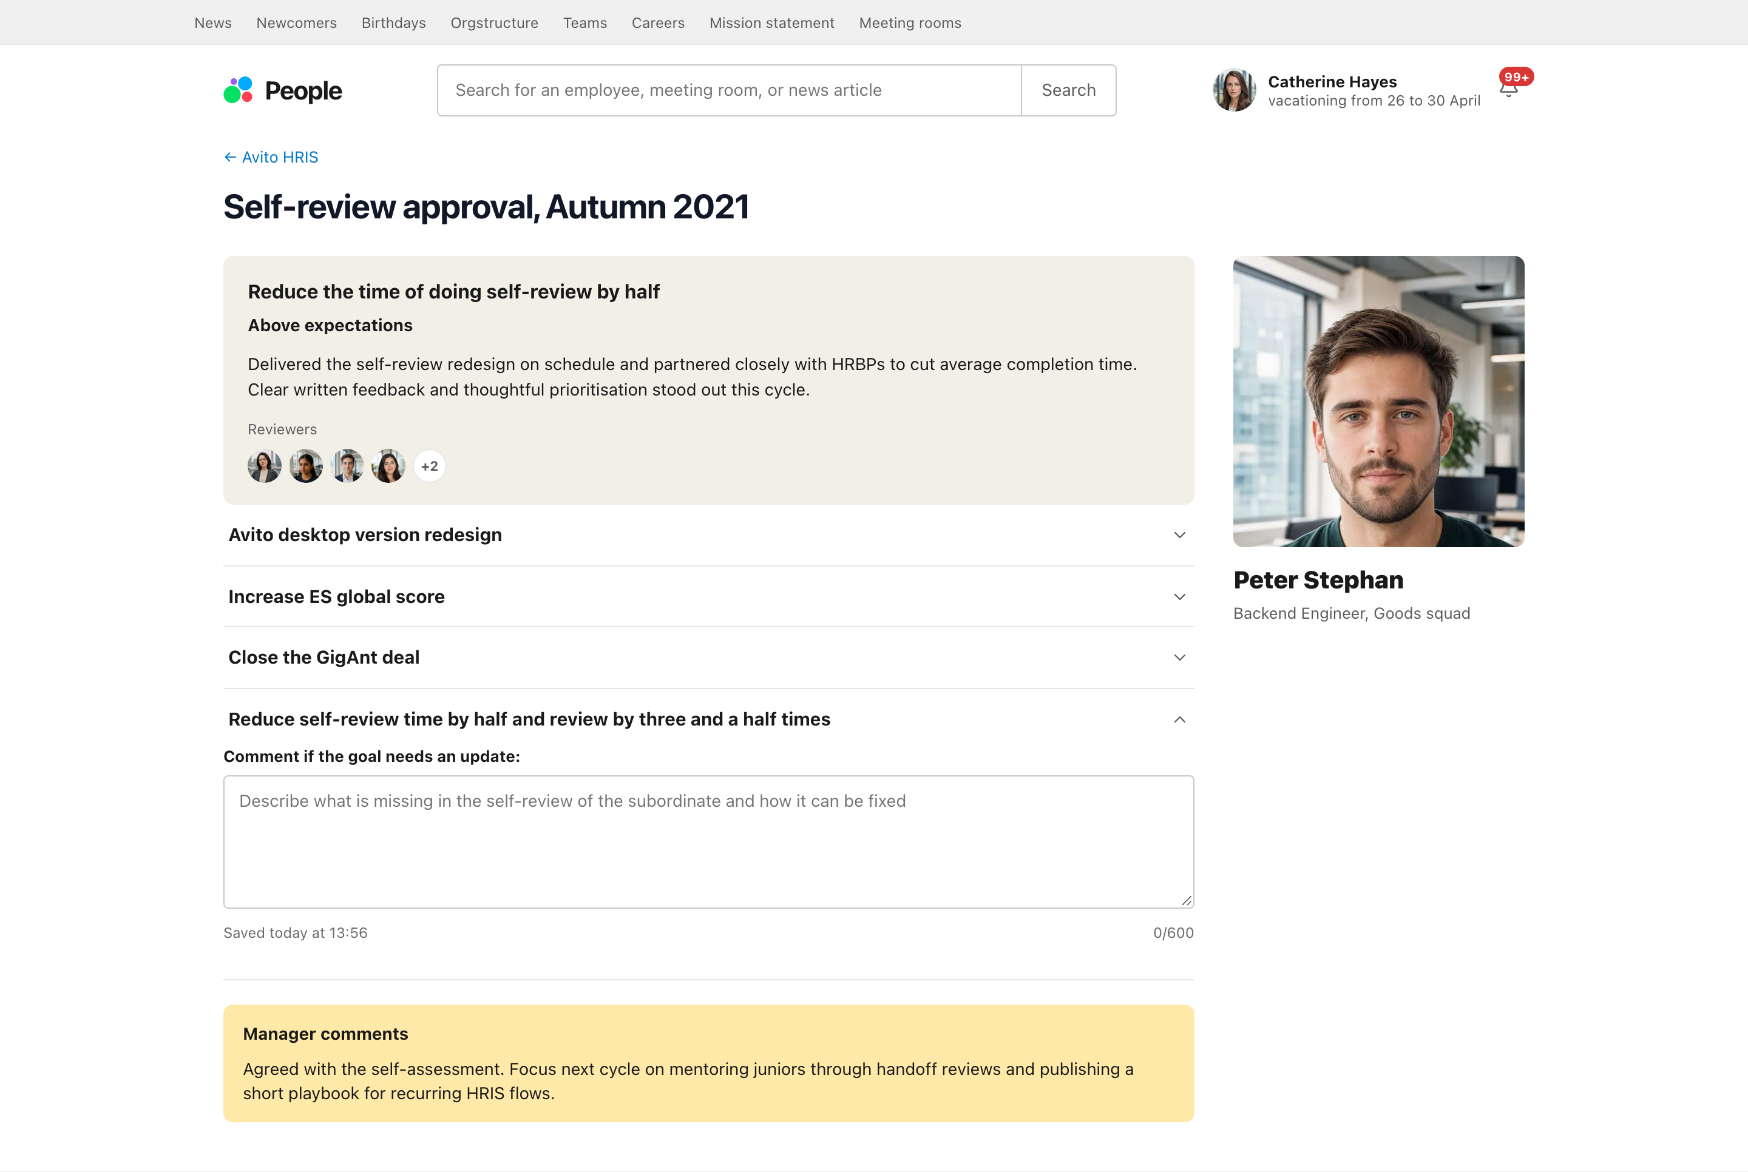The image size is (1748, 1172).
Task: Collapse the Reduce self-review time section chevron
Action: point(1180,720)
